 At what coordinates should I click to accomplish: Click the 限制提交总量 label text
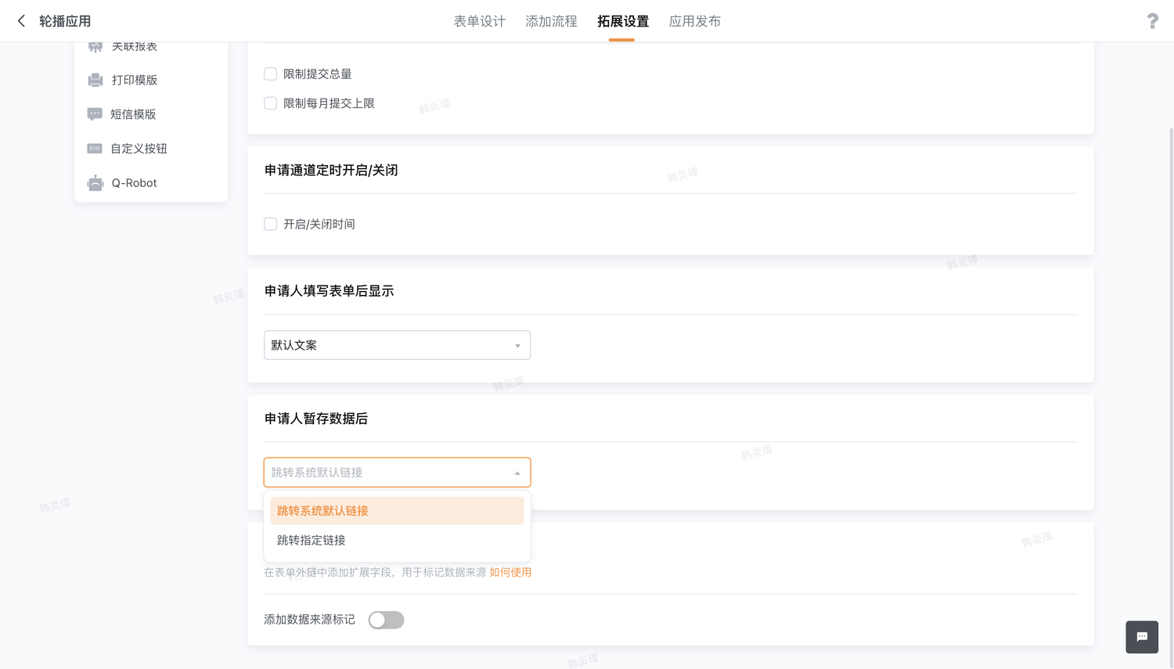point(318,74)
